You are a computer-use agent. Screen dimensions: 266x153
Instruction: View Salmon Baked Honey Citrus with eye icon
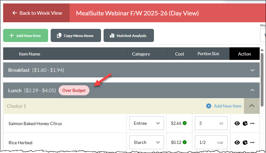click(237, 124)
